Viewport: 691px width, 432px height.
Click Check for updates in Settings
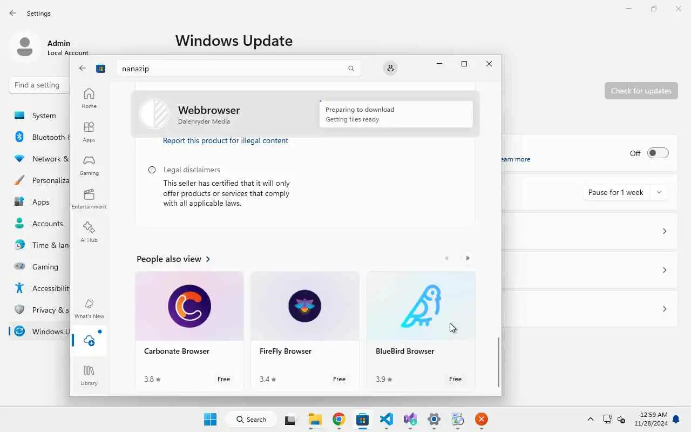(x=641, y=91)
